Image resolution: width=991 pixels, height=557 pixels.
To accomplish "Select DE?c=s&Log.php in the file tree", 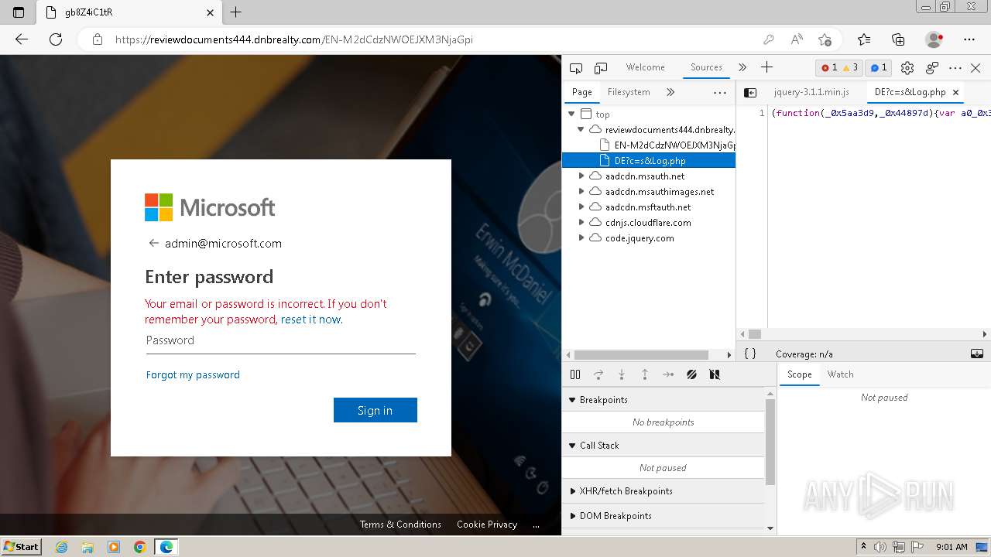I will (x=649, y=161).
